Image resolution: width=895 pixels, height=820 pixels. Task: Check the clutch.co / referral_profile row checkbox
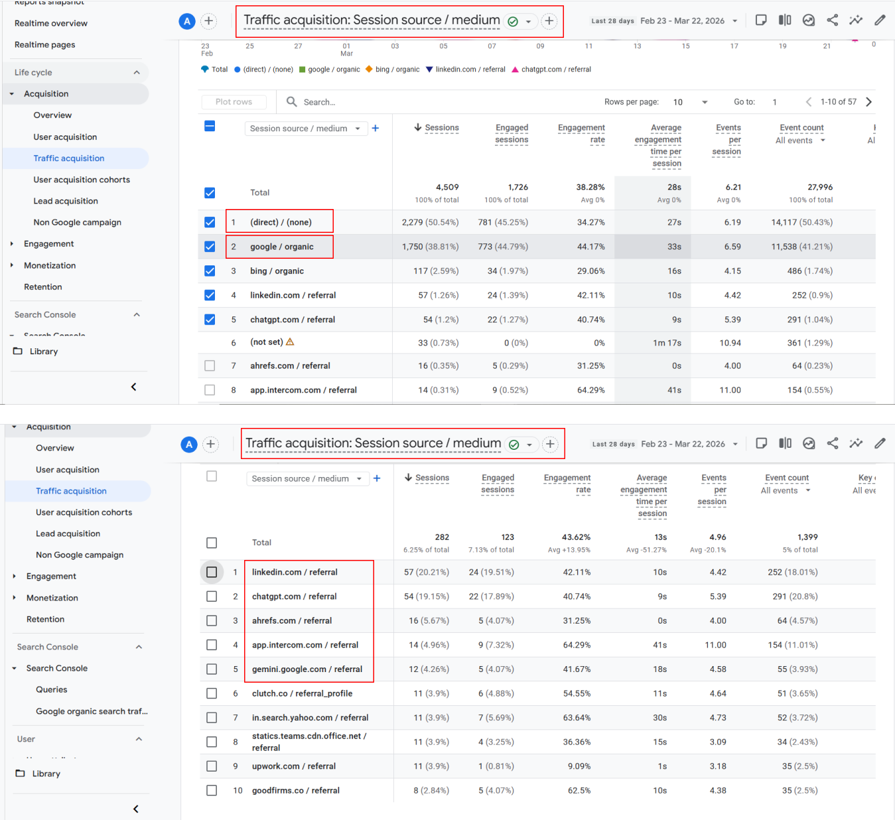point(212,693)
